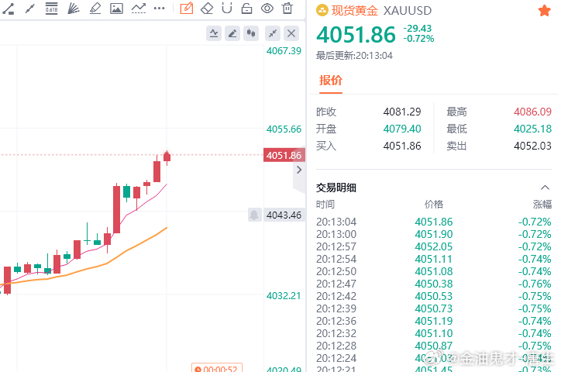This screenshot has width=561, height=372.
Task: Select the trade row at 20:12:57
Action: pos(434,246)
